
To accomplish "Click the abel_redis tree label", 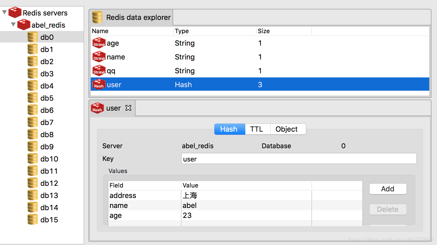I will click(x=48, y=25).
